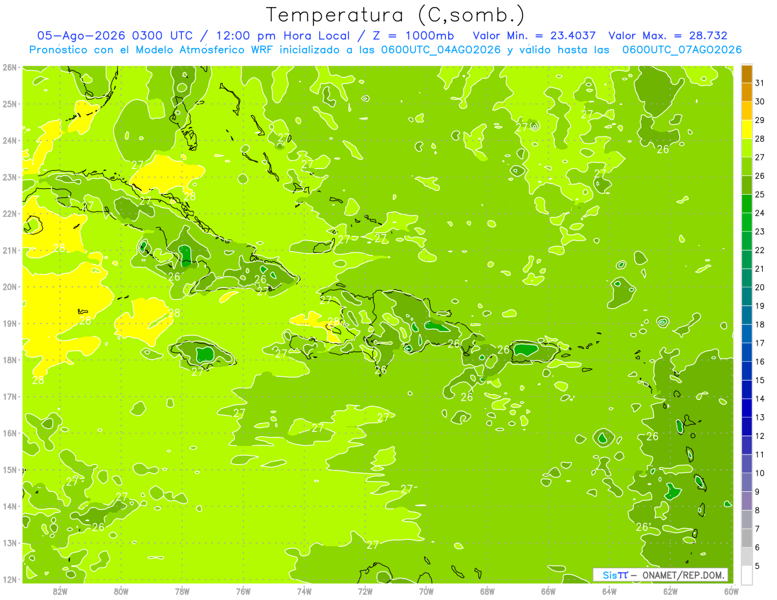Click the legend scale value 15
The width and height of the screenshot is (777, 600).
[x=760, y=381]
